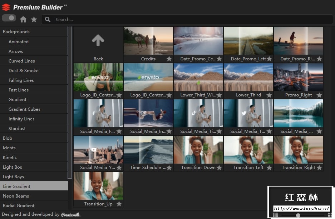Toggle favorite star on Transition_Up
Screen dimensions: 335x219
point(119,204)
